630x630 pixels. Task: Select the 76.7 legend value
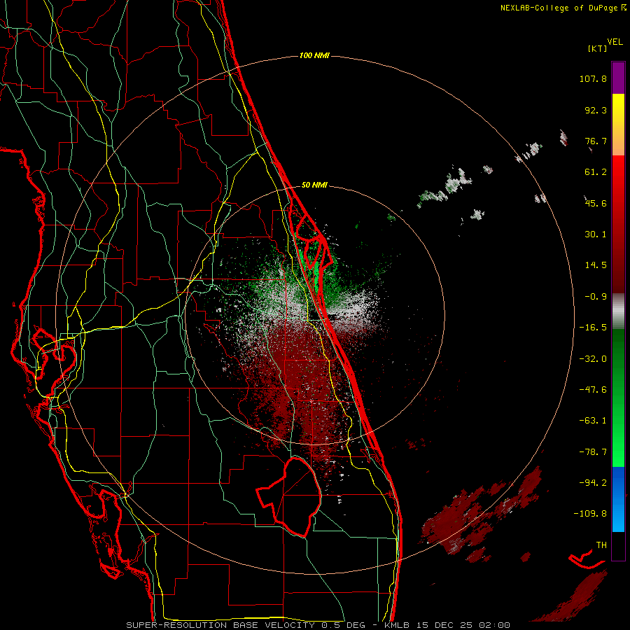point(596,141)
